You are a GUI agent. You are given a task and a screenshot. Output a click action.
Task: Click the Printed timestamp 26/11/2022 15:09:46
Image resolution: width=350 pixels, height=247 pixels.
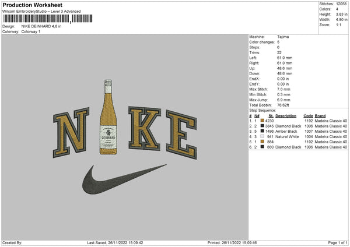pyautogui.click(x=239, y=242)
